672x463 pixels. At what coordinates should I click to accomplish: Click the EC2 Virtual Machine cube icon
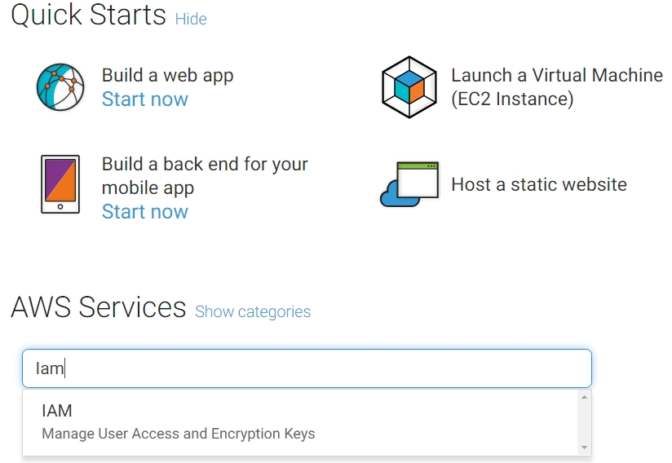409,87
